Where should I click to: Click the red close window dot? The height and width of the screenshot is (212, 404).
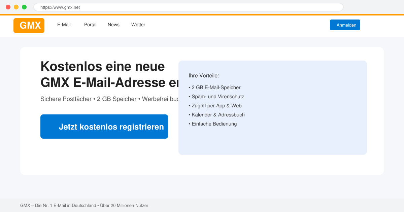click(8, 7)
